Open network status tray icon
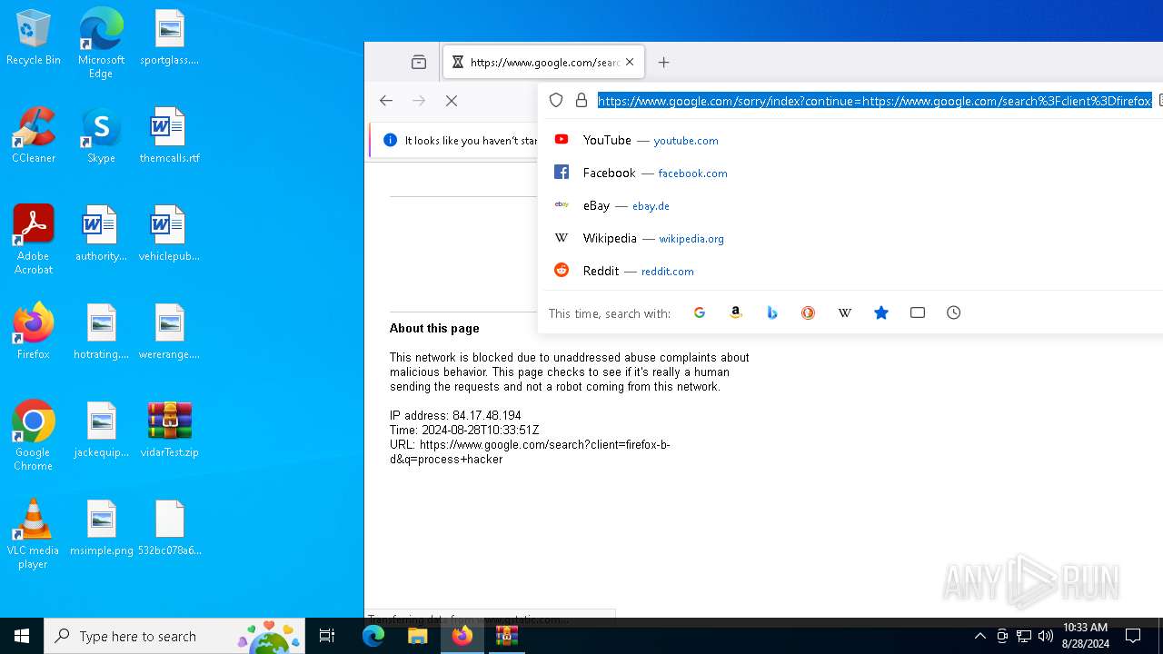Image resolution: width=1163 pixels, height=654 pixels. point(1024,636)
